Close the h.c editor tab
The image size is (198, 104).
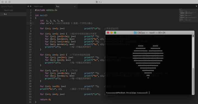click(x=75, y=6)
